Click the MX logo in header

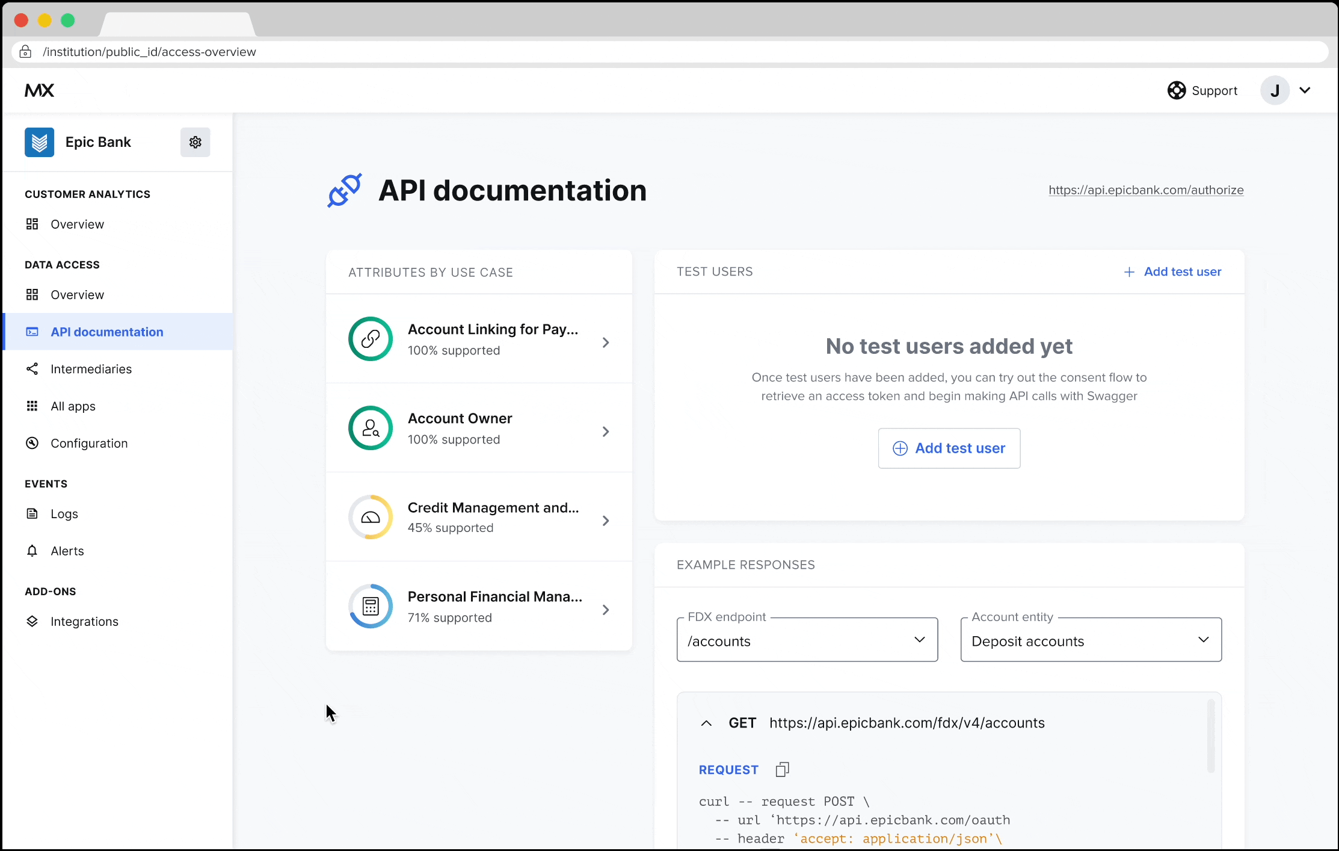[x=40, y=90]
